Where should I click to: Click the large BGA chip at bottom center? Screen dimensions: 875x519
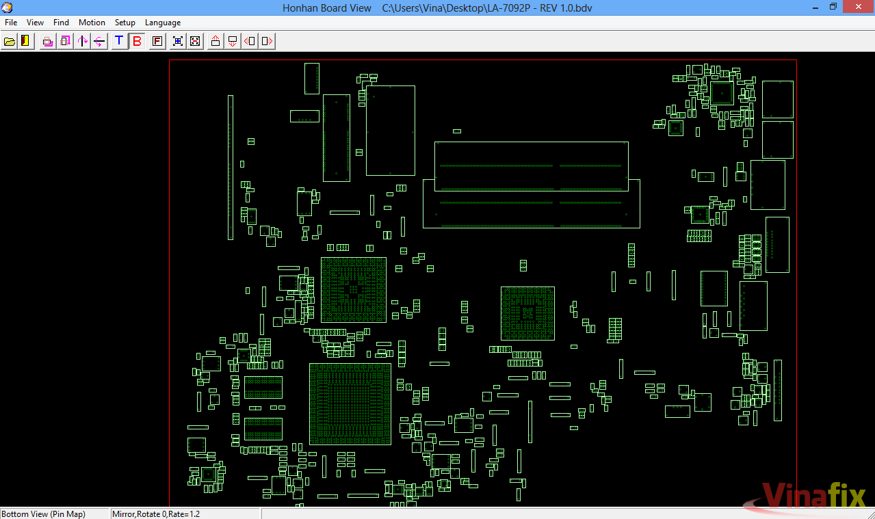click(350, 403)
